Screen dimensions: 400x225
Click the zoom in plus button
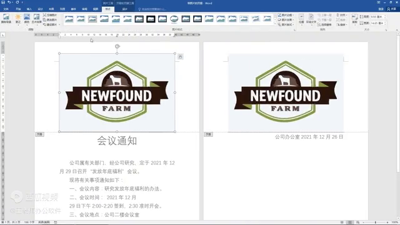[x=387, y=222]
